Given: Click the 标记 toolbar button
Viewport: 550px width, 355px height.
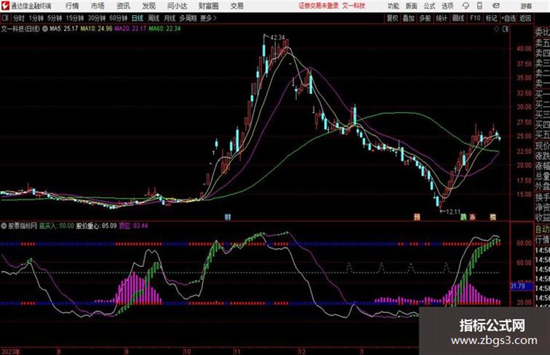Looking at the screenshot, I should [491, 18].
